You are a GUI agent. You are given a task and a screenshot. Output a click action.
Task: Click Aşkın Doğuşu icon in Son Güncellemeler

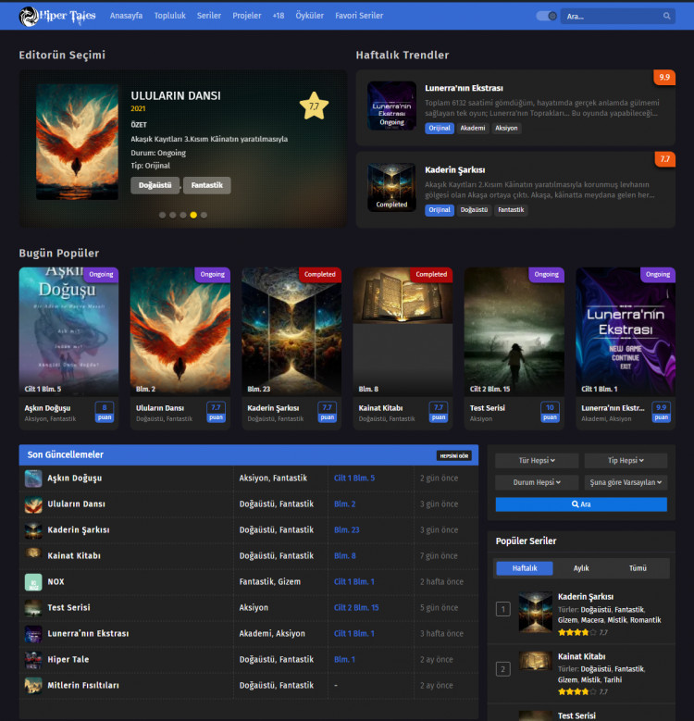[x=33, y=479]
